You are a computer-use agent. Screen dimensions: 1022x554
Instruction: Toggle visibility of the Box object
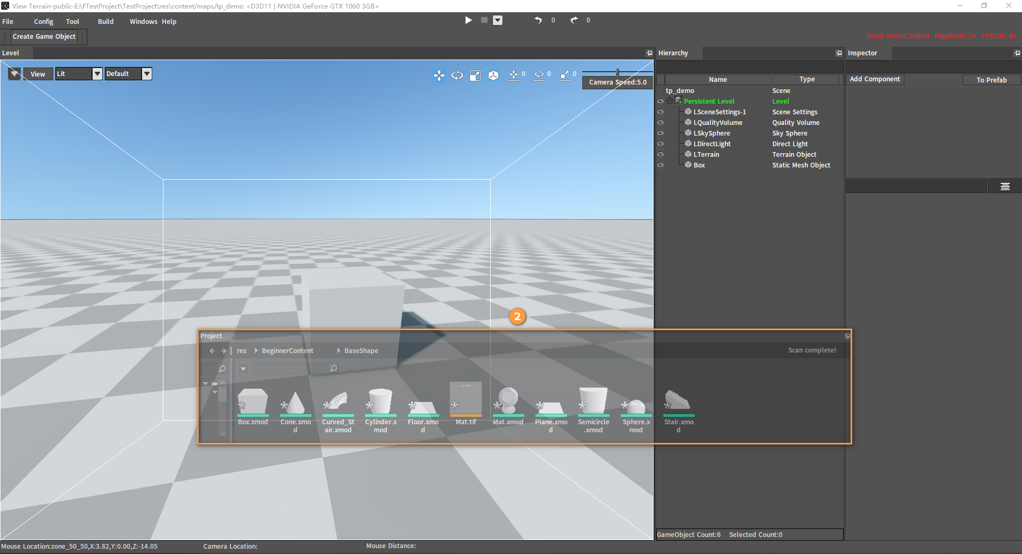click(661, 165)
